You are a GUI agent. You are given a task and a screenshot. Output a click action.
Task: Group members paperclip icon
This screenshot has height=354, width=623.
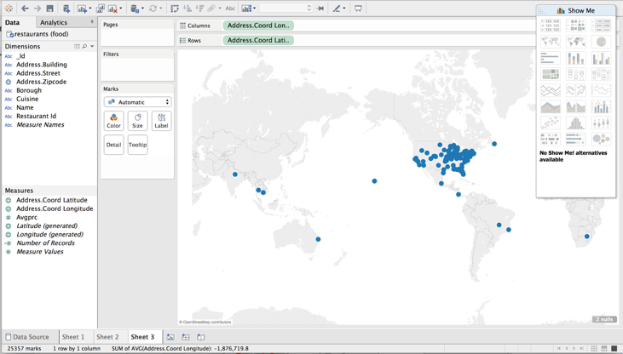pos(211,9)
